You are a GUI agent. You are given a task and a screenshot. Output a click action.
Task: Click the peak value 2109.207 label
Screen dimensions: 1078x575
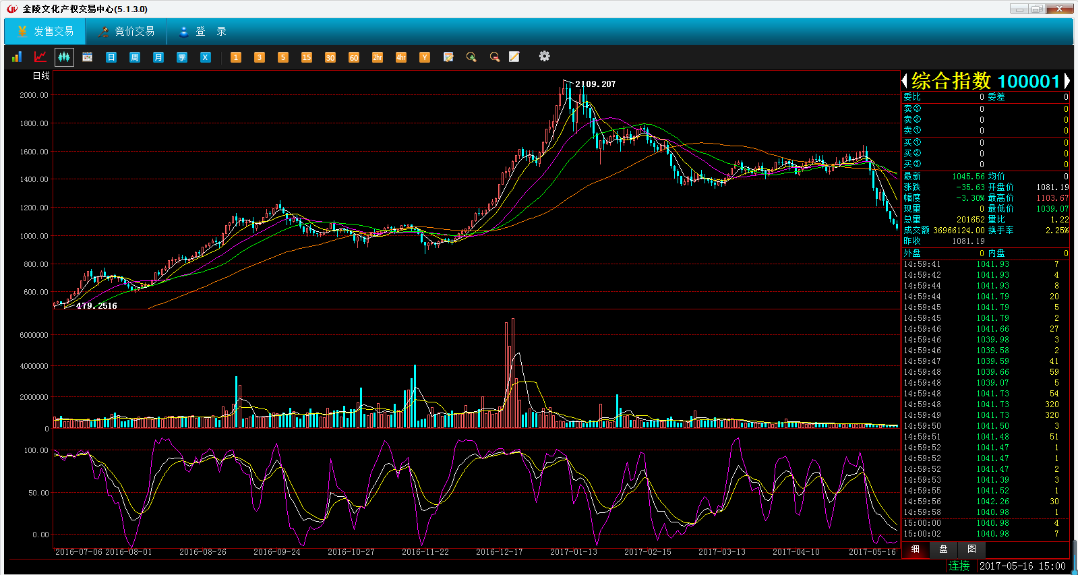point(595,84)
